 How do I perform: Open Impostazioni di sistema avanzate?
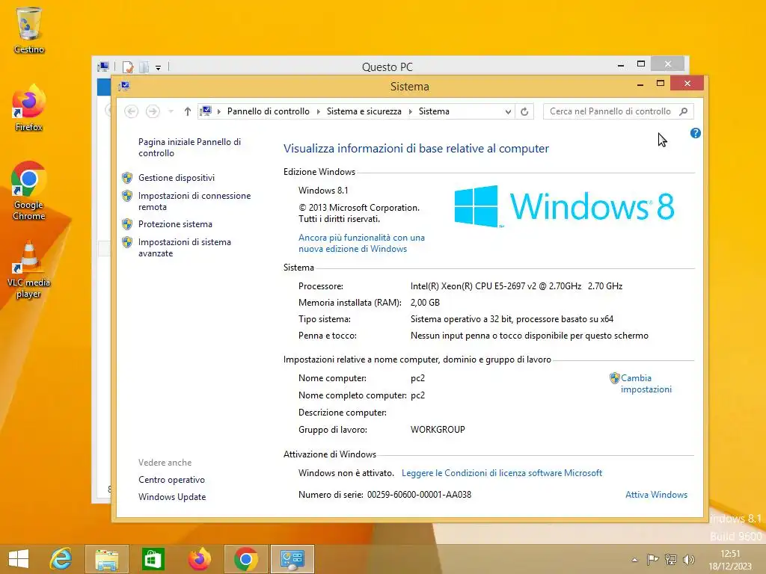tap(185, 247)
